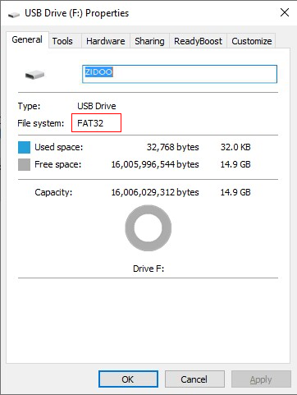Open the Hardware tab

tap(106, 41)
